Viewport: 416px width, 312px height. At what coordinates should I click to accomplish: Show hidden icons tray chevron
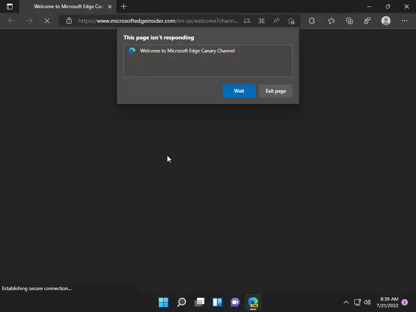(346, 302)
